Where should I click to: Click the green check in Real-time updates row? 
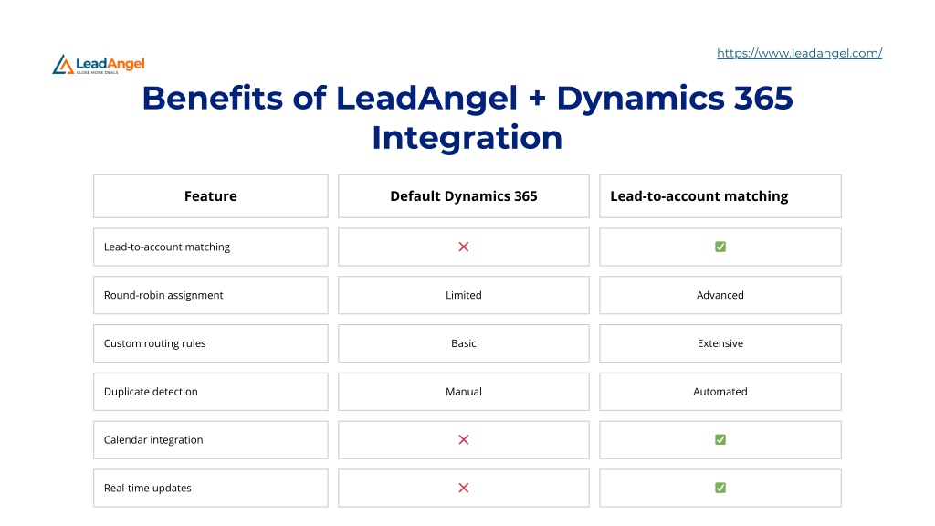click(x=720, y=488)
